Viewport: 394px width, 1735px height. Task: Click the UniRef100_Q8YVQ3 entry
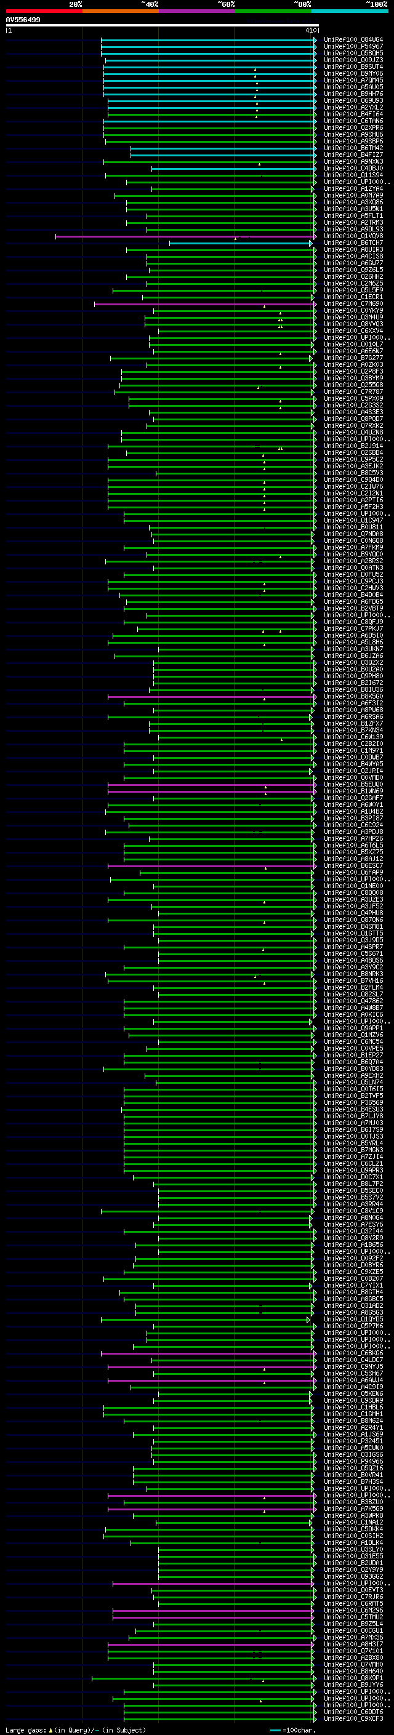[x=353, y=324]
